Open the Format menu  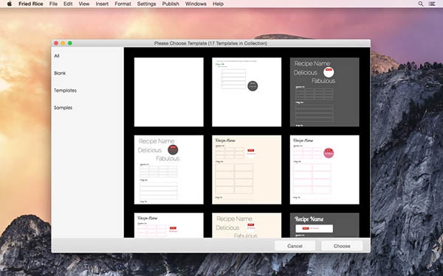123,4
